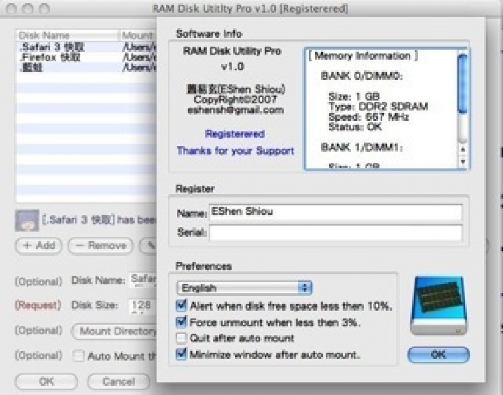Screen dimensions: 503x395
Task: Click the partly hidden edit button after Remove
Action: pos(148,246)
